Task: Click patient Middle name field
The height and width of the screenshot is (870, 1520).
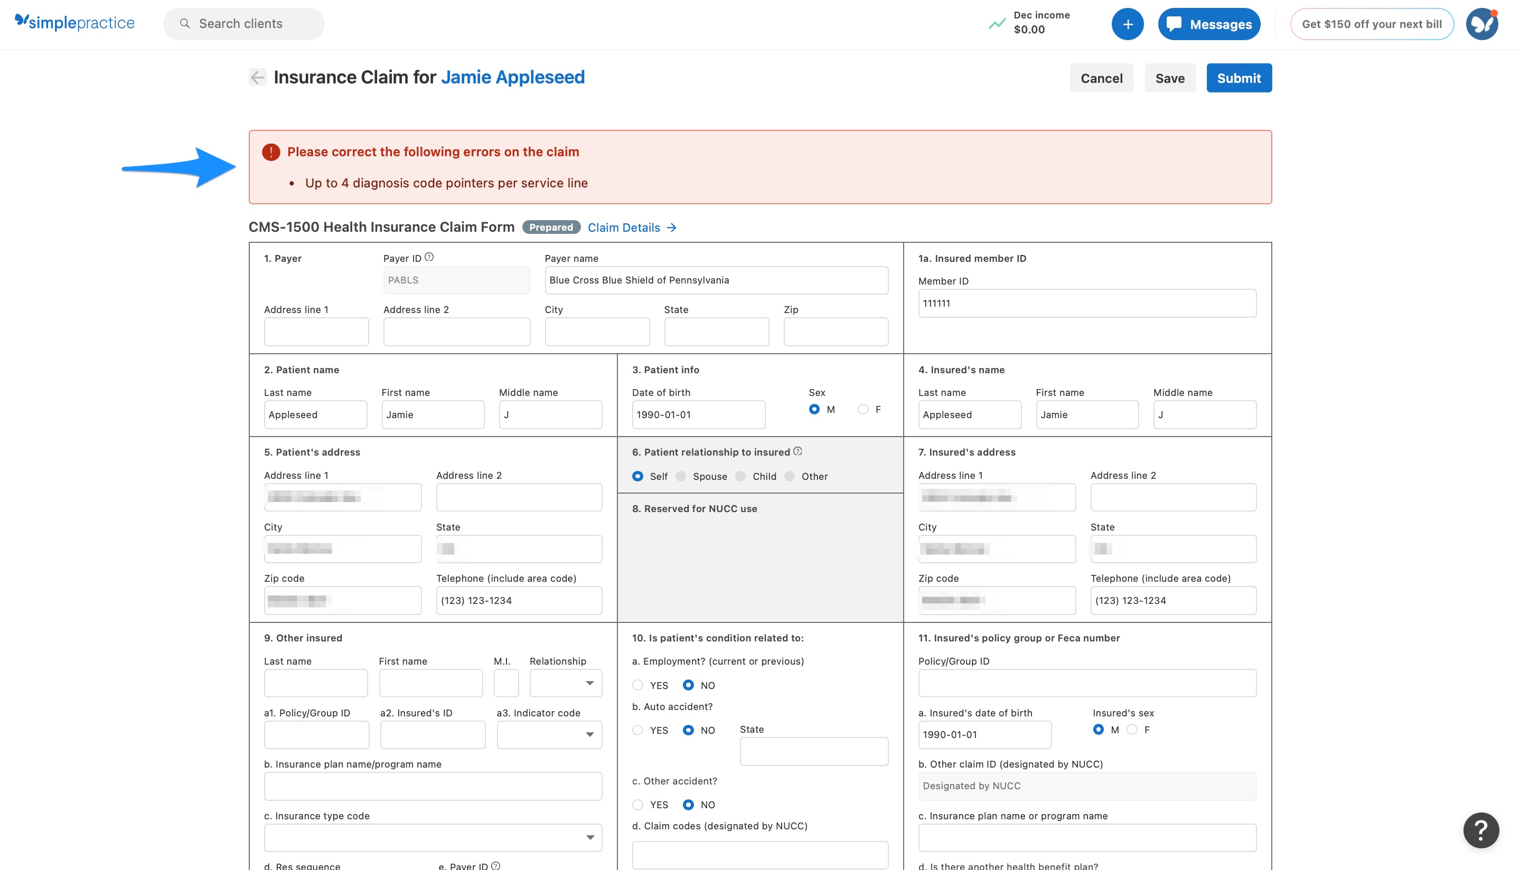Action: [x=550, y=415]
